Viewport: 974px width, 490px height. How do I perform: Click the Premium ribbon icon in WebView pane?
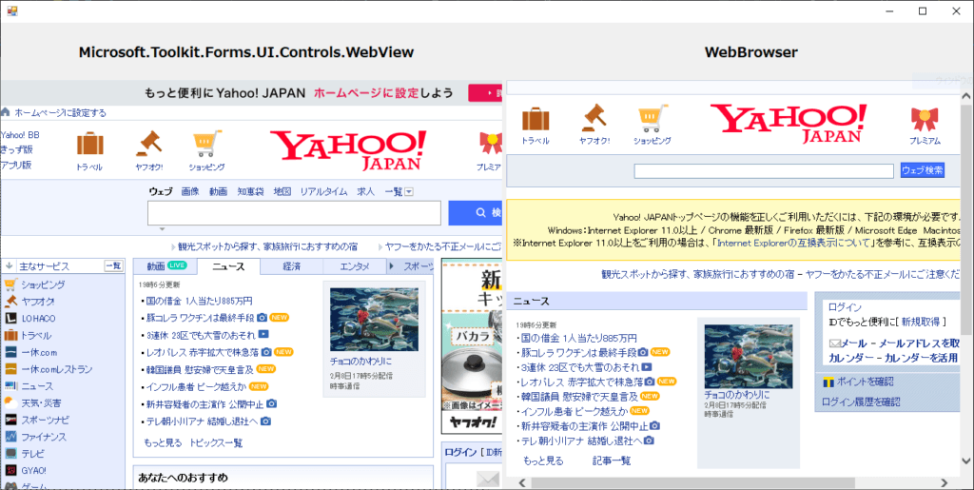tap(491, 144)
